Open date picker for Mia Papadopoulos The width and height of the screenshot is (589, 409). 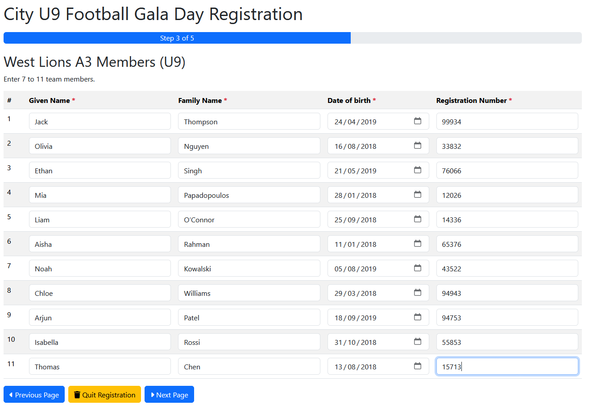click(x=417, y=195)
